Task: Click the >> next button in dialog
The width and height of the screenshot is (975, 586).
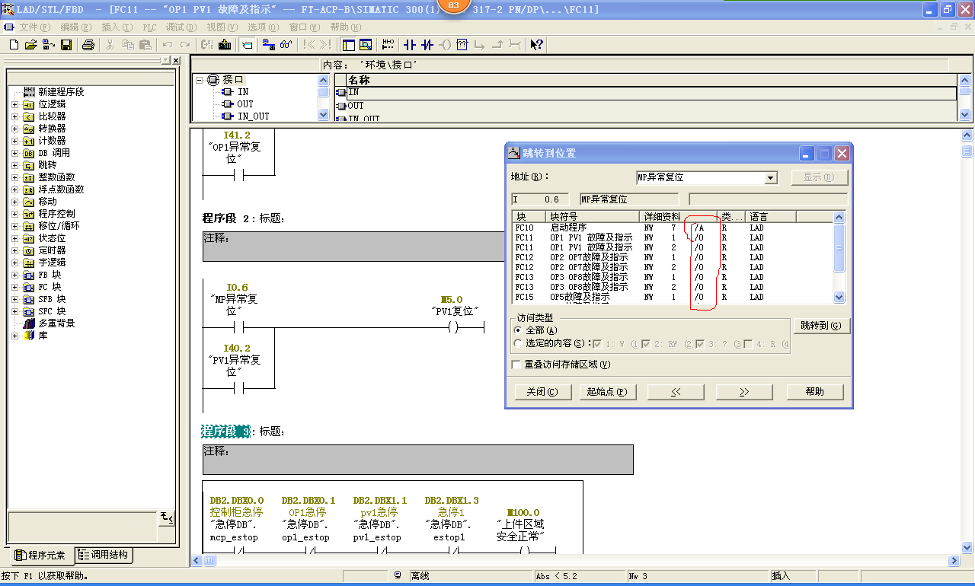Action: 744,392
